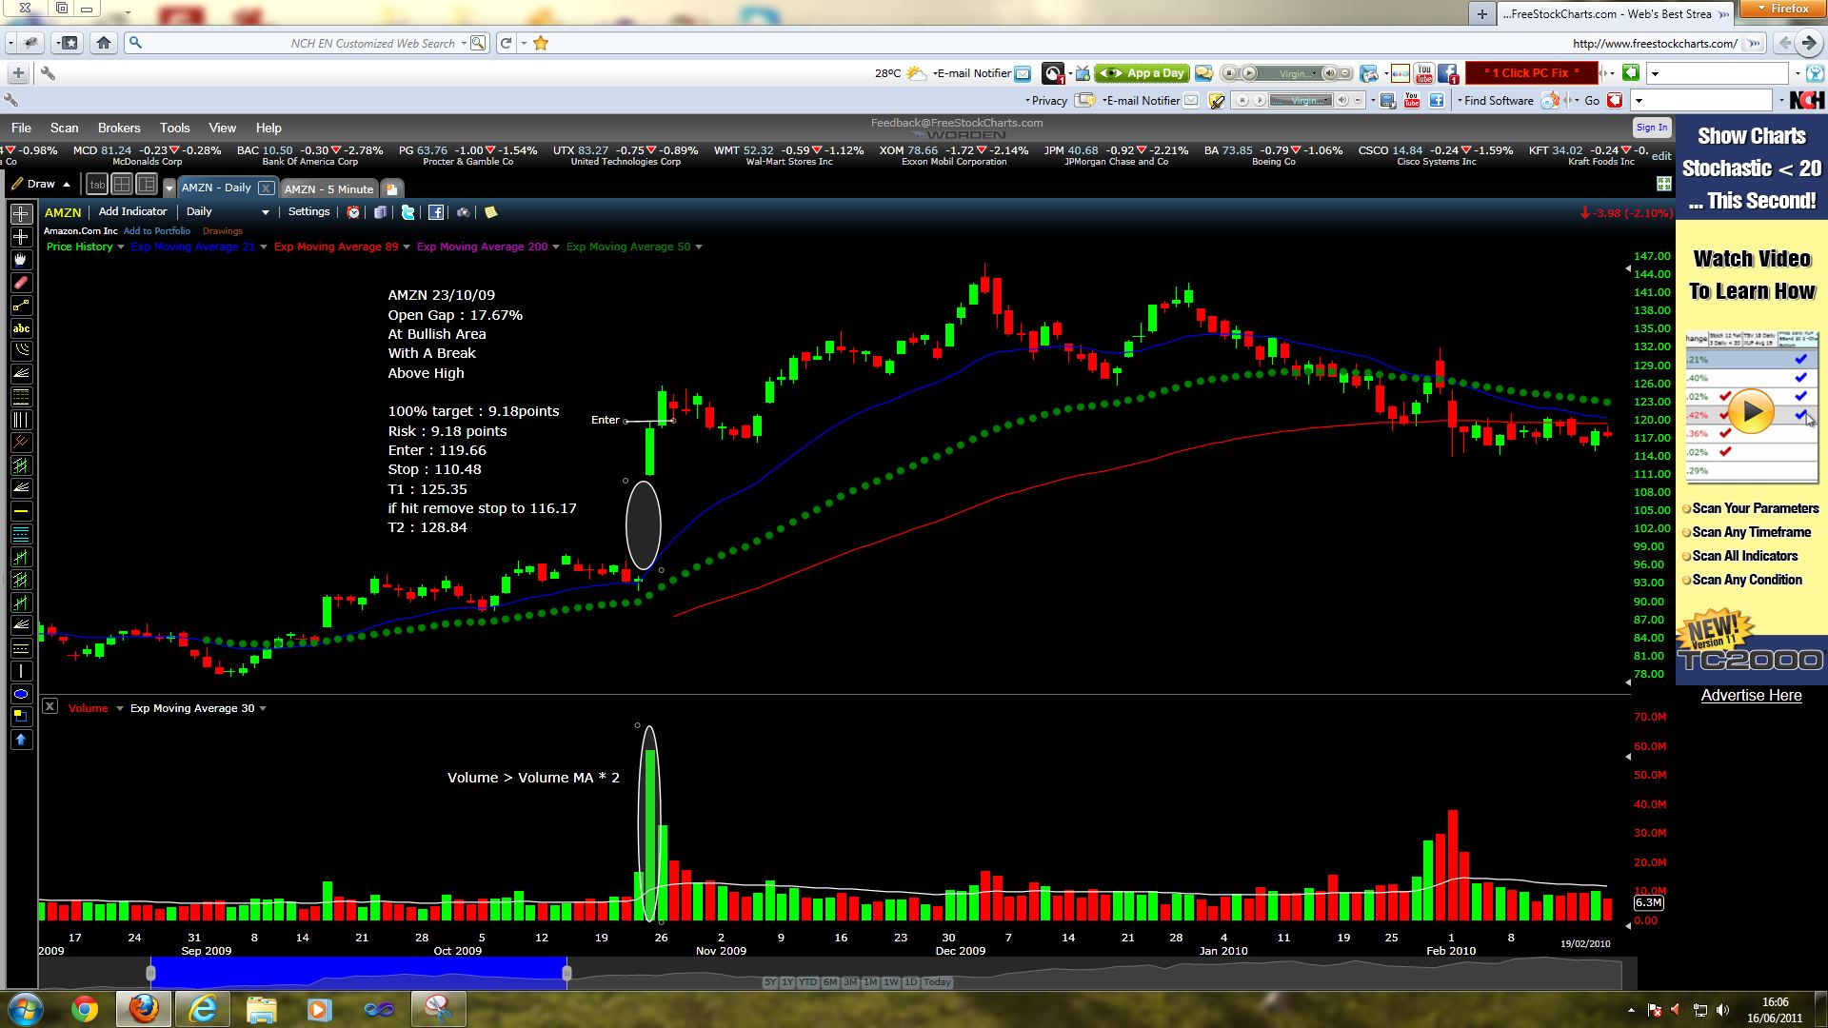Select the 1Y time range button
Viewport: 1828px width, 1028px height.
[x=788, y=982]
